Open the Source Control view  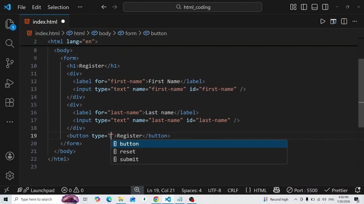click(x=10, y=63)
